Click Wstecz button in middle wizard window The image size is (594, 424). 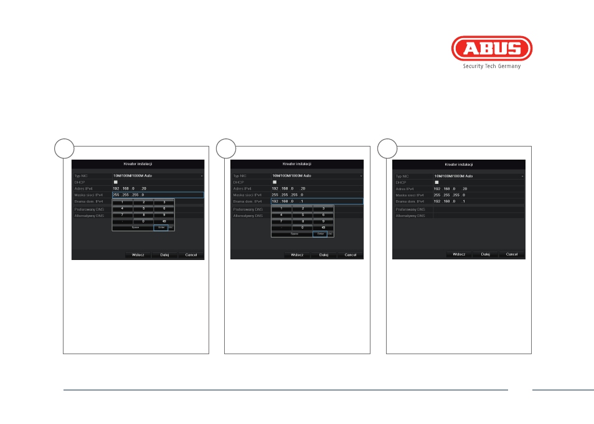pyautogui.click(x=297, y=255)
